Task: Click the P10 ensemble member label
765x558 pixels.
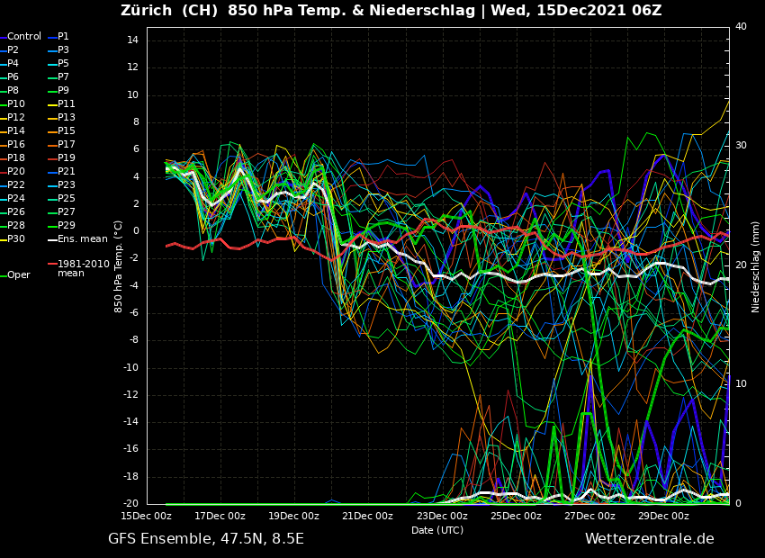Action: (16, 104)
